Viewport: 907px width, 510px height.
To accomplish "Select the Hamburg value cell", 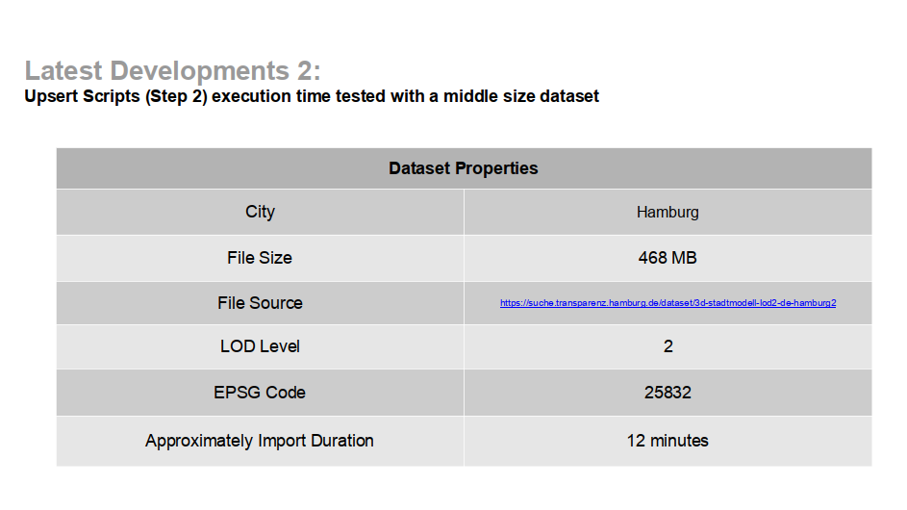I will pyautogui.click(x=668, y=212).
